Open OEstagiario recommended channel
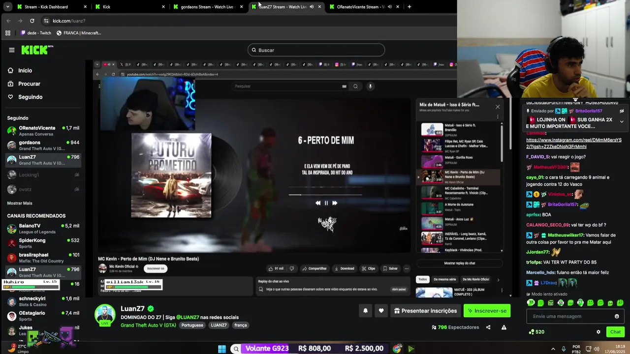This screenshot has height=354, width=630. (43, 316)
